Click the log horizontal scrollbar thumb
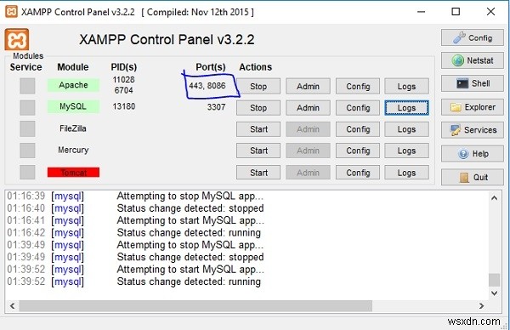This screenshot has width=510, height=330. coord(195,306)
